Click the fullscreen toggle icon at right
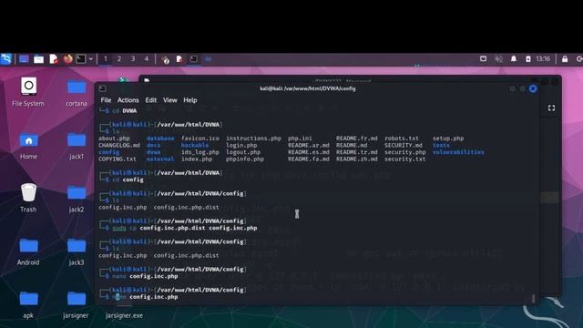Viewport: 583px width, 328px height. click(551, 108)
